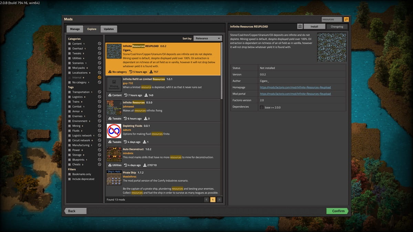Image resolution: width=413 pixels, height=232 pixels.
Task: Switch to the Manage tab
Action: 75,29
